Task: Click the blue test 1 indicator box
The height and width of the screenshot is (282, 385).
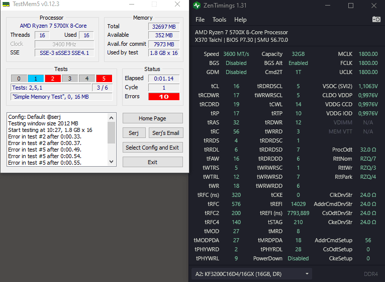Action: tap(36, 79)
